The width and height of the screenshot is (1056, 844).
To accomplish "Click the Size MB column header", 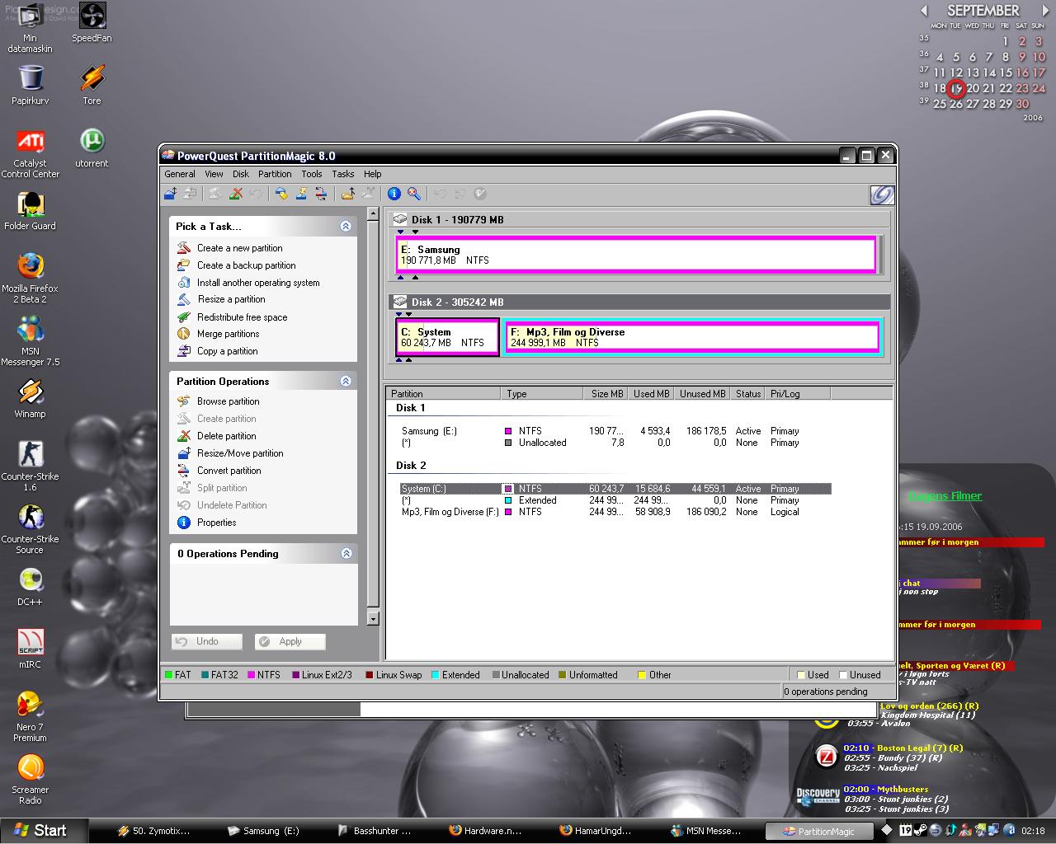I will click(x=606, y=394).
